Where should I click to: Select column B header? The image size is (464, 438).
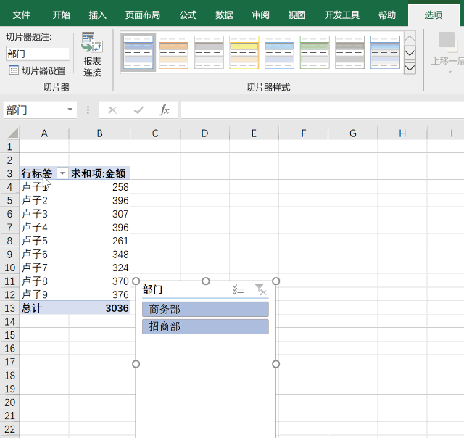pos(99,133)
